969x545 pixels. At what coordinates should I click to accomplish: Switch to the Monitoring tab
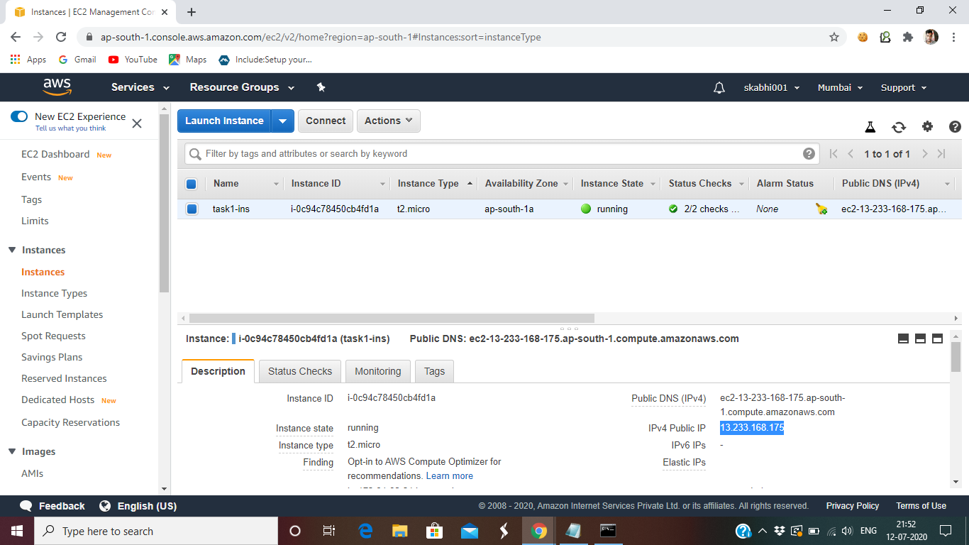click(x=378, y=371)
